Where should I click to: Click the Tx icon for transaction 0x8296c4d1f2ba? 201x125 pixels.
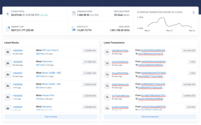(107, 52)
